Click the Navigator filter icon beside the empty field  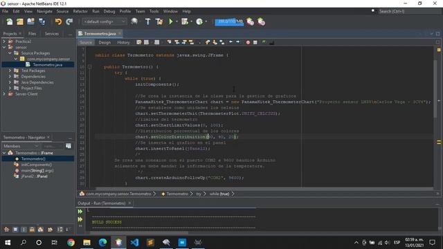pyautogui.click(x=69, y=146)
